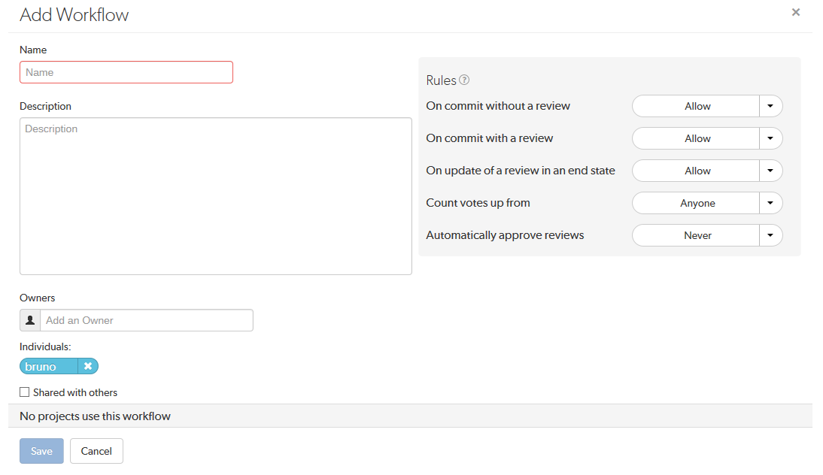Viewport: 823px width, 475px height.
Task: Open dropdown arrow for On update of a review in an end state
Action: tap(770, 171)
